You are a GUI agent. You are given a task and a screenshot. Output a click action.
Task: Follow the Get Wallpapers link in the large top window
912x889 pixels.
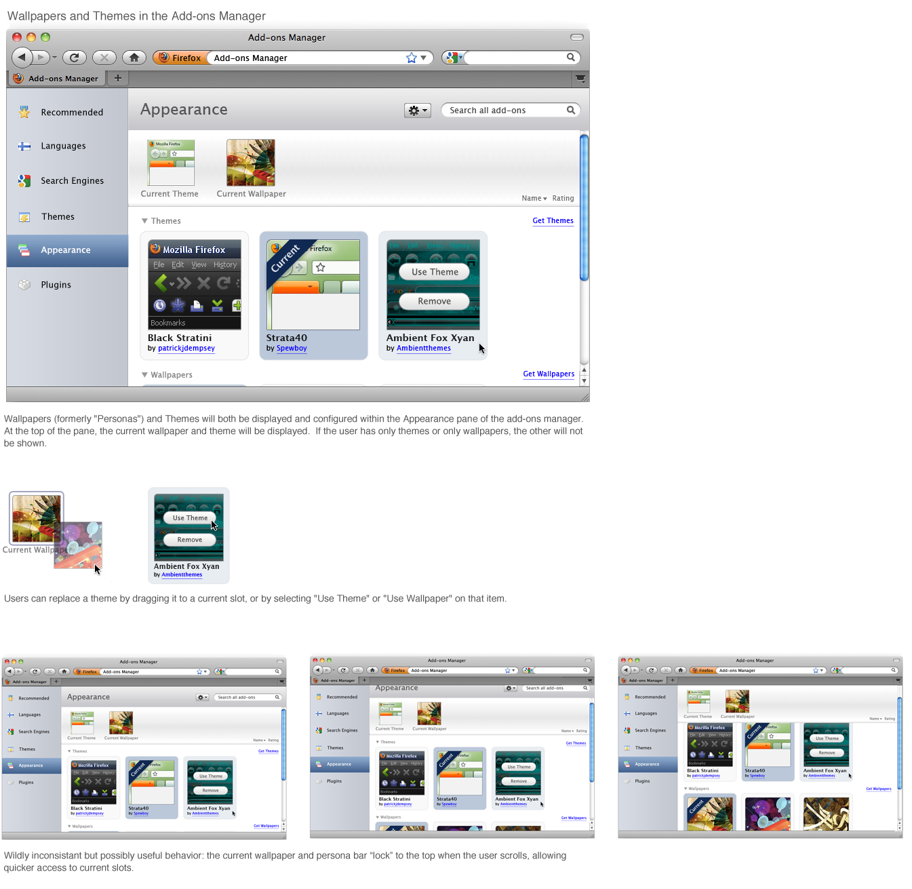549,374
